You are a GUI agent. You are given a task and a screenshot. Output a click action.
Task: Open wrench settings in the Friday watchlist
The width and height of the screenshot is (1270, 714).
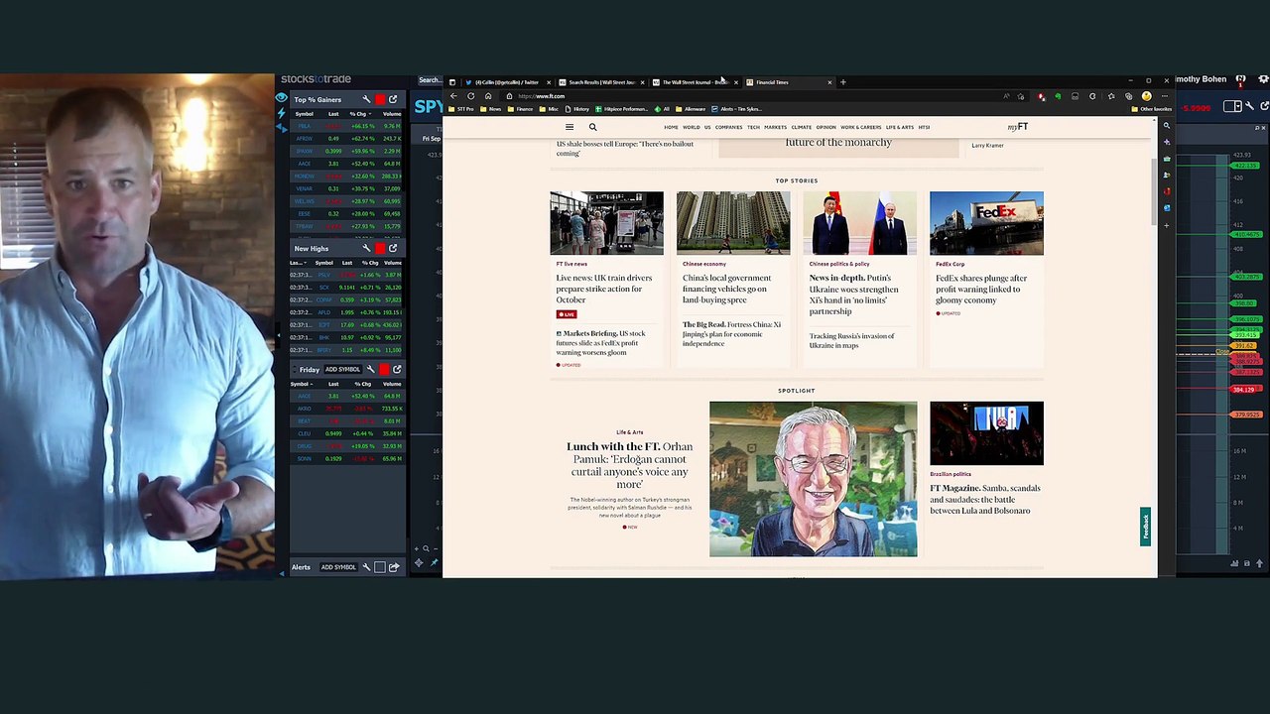pyautogui.click(x=370, y=369)
